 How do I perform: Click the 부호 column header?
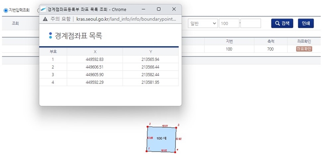(53, 52)
